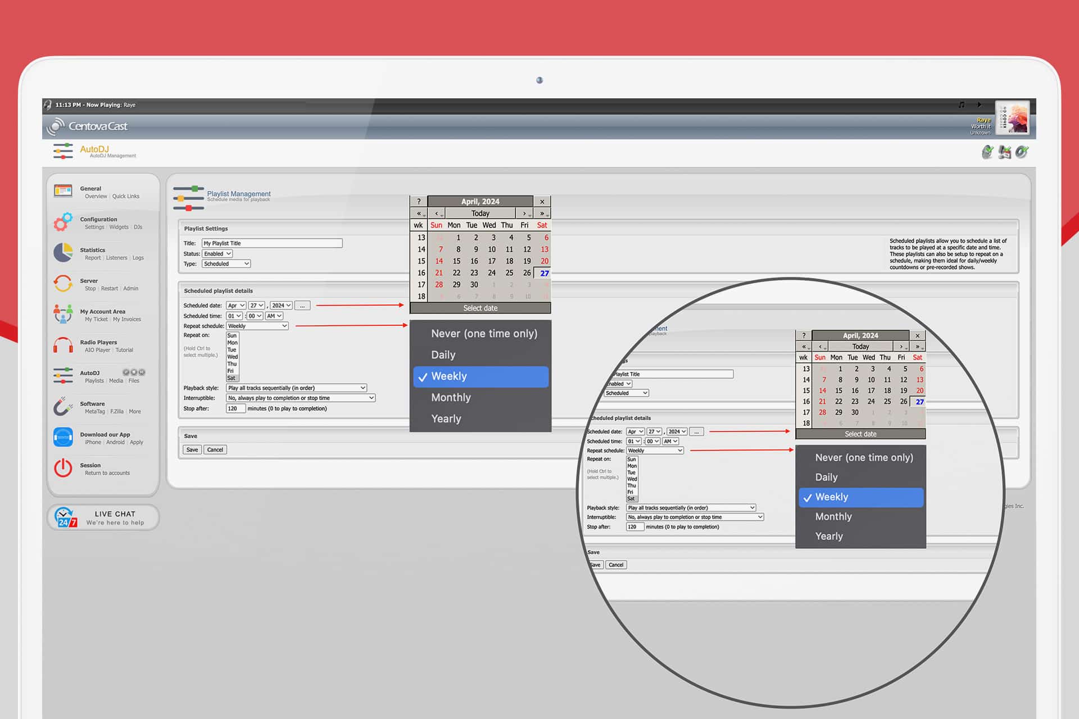Image resolution: width=1079 pixels, height=719 pixels.
Task: Click Stop under Server
Action: (x=90, y=289)
